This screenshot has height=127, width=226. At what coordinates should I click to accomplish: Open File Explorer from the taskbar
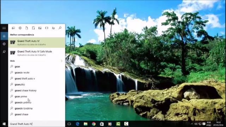85,124
